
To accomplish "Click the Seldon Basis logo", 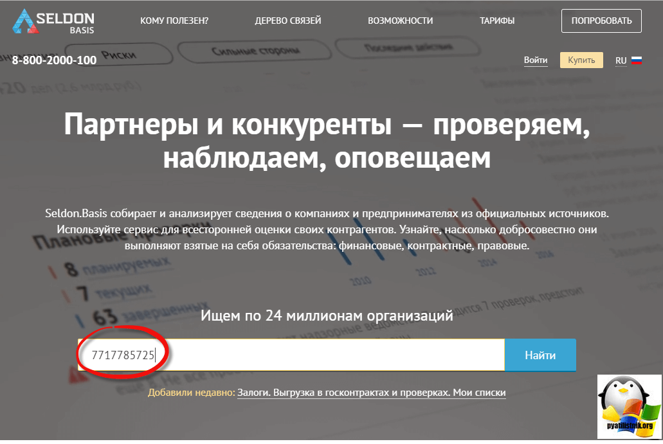I will 53,21.
